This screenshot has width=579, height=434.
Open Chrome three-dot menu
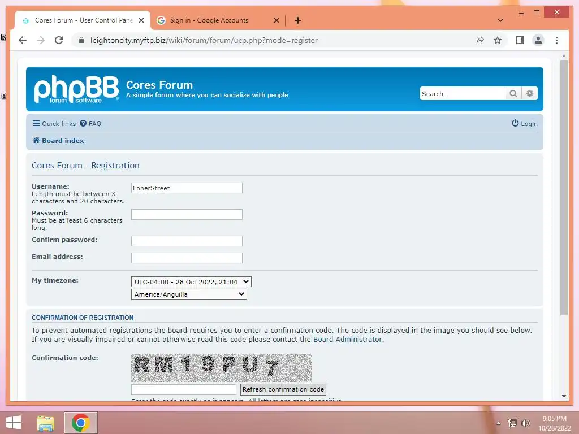tap(556, 40)
